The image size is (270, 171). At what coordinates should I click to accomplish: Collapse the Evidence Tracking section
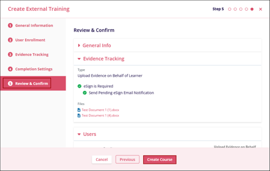[103, 59]
